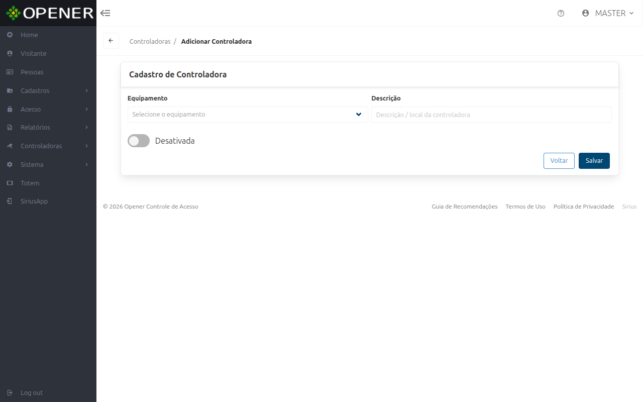
Task: Click the Controladoras sidebar icon
Action: (10, 146)
